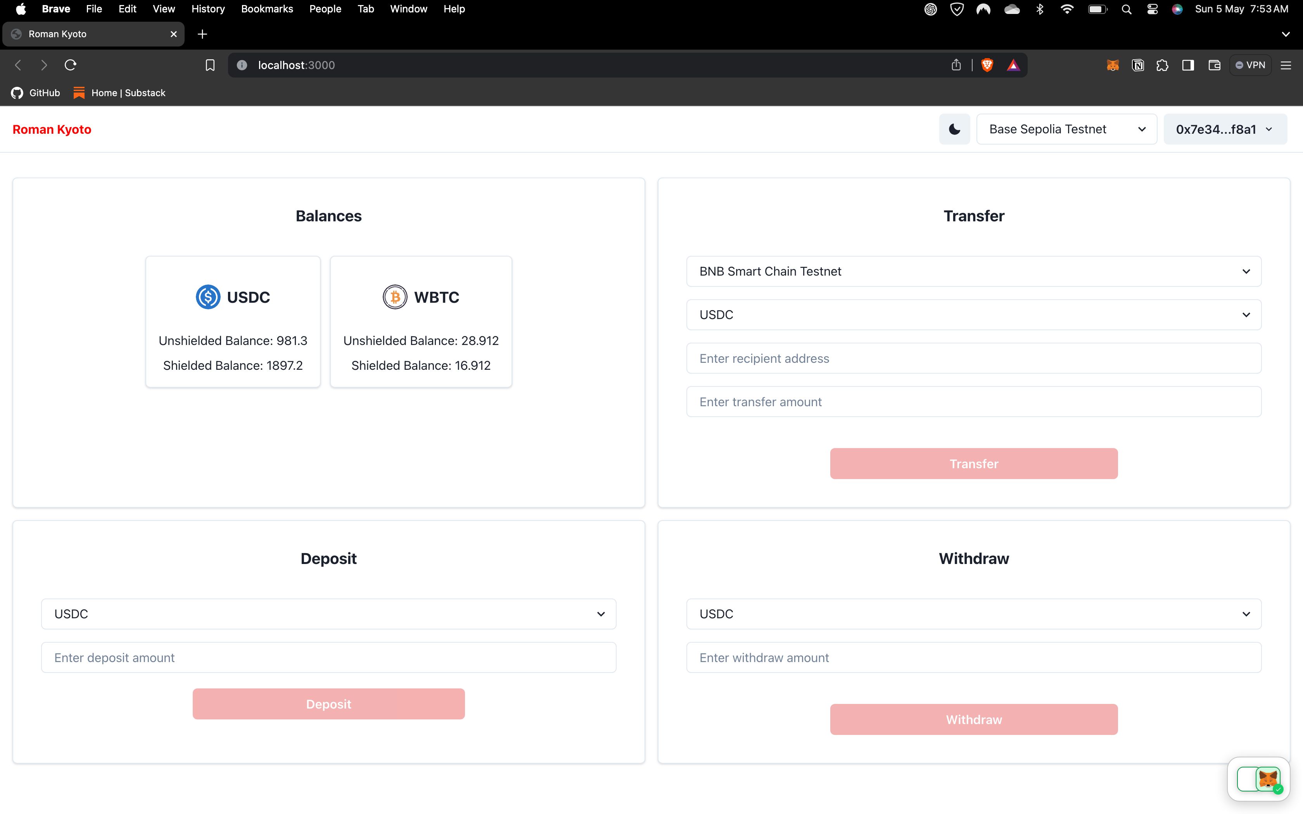The image size is (1303, 814).
Task: Click the Enter deposit amount input field
Action: [328, 657]
